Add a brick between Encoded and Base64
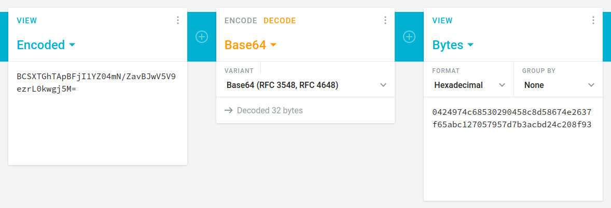Image resolution: width=611 pixels, height=208 pixels. (x=202, y=37)
